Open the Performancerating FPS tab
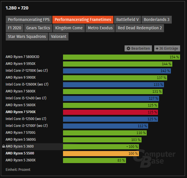 coord(29,20)
